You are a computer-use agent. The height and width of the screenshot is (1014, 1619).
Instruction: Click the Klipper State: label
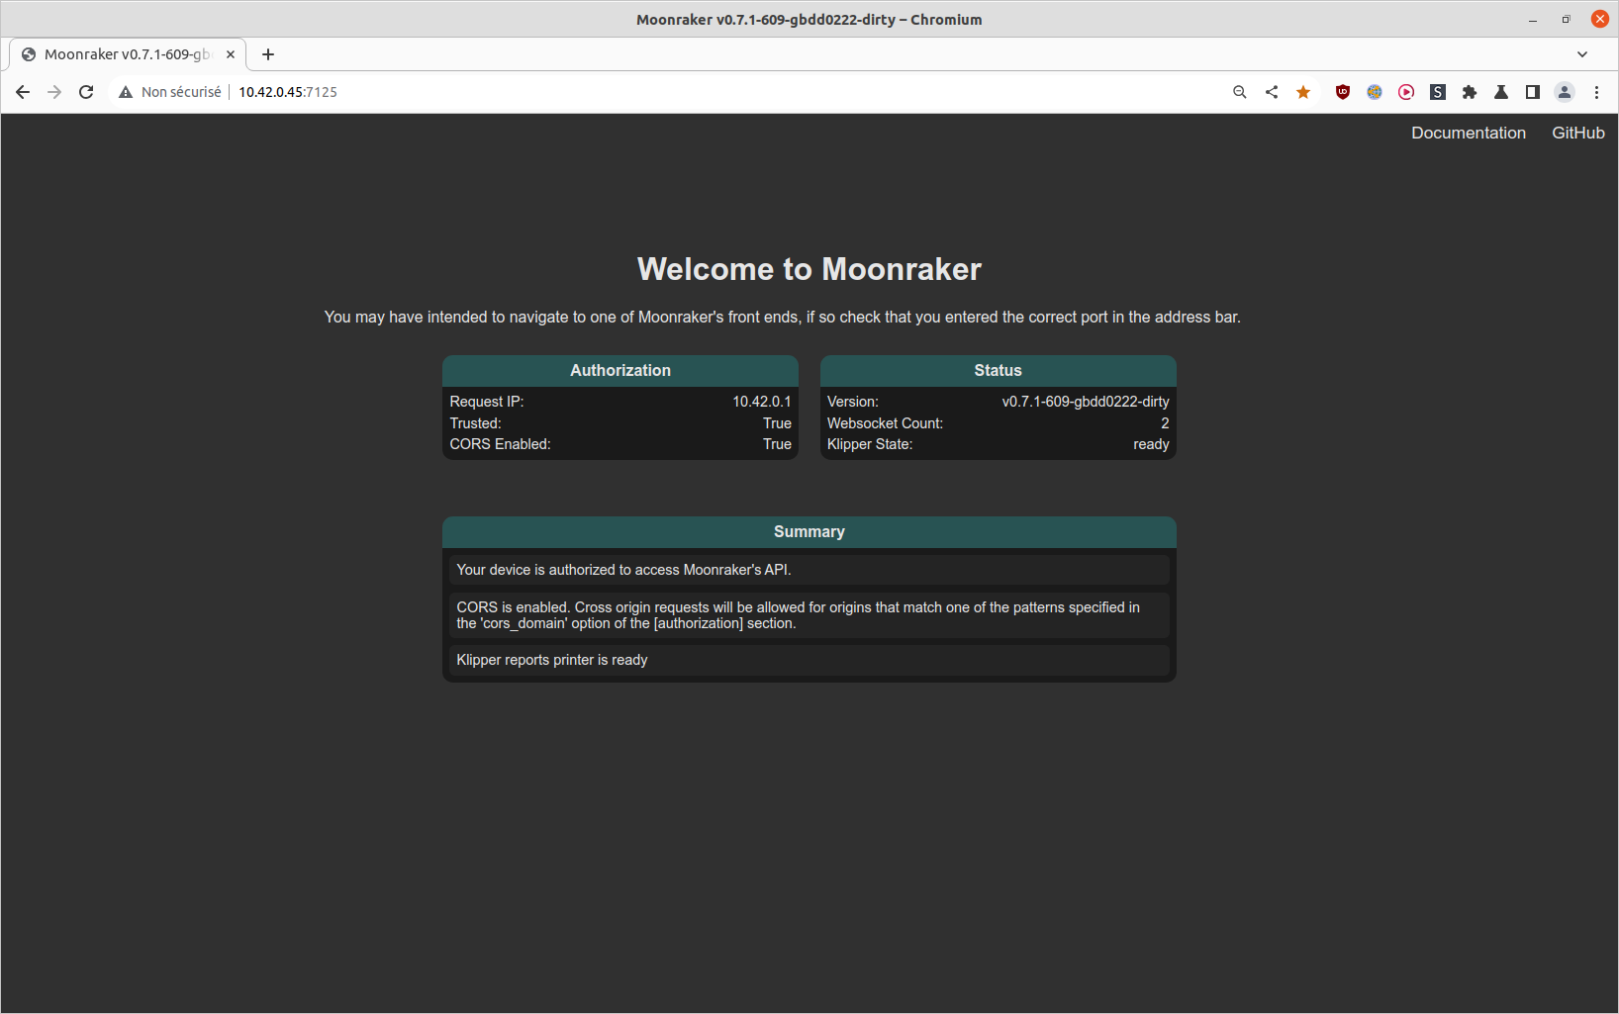click(x=870, y=444)
